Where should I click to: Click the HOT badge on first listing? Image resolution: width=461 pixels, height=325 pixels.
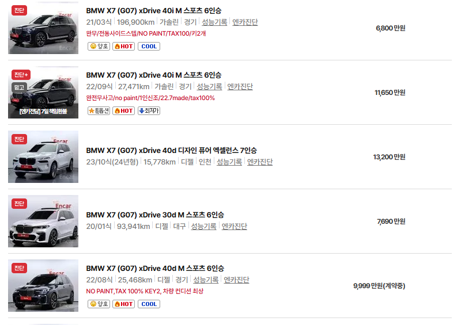click(x=123, y=47)
